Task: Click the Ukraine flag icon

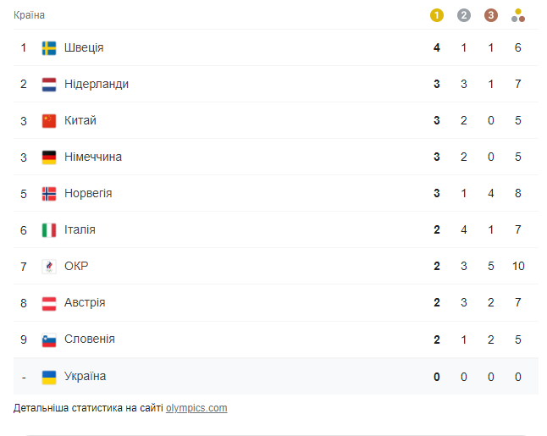Action: click(x=49, y=377)
